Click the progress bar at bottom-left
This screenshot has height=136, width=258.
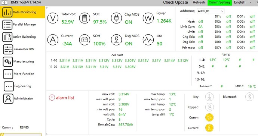[x=21, y=135]
